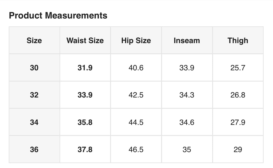Select the Size column header

click(34, 40)
